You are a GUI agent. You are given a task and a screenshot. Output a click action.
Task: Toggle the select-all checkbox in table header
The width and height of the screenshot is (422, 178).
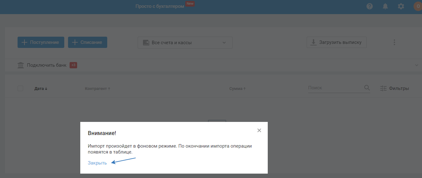click(x=20, y=88)
